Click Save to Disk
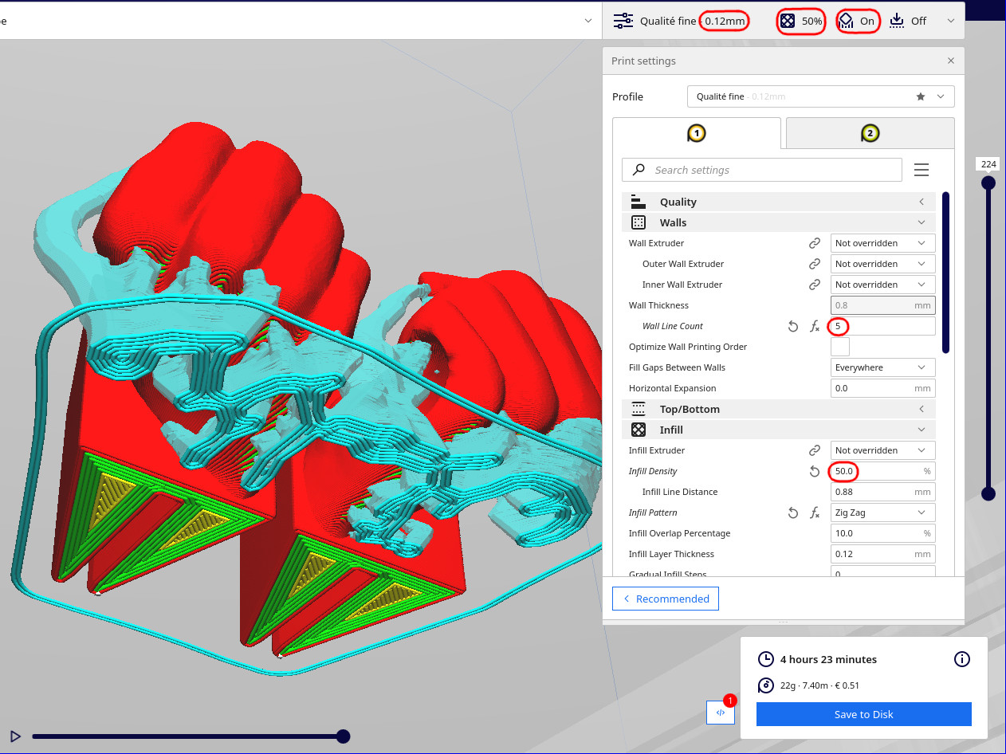Image resolution: width=1006 pixels, height=754 pixels. pyautogui.click(x=863, y=714)
